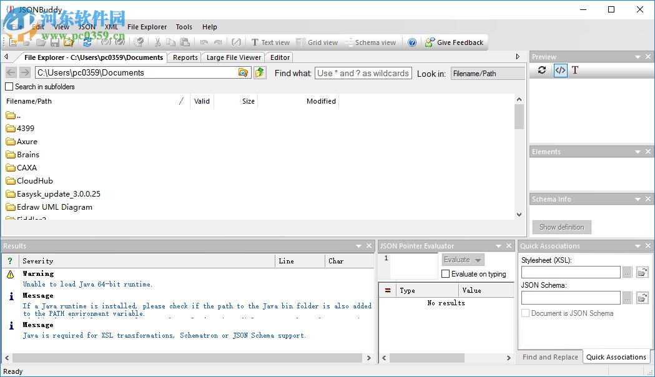Open the Use wildcards dropdown next to Find what
Image resolution: width=655 pixels, height=377 pixels.
click(x=363, y=73)
